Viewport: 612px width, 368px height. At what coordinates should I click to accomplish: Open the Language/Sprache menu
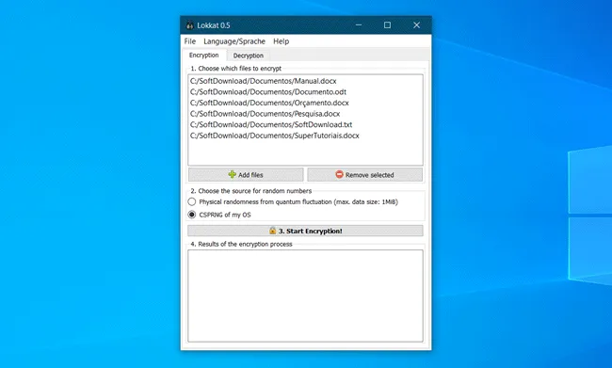coord(234,41)
